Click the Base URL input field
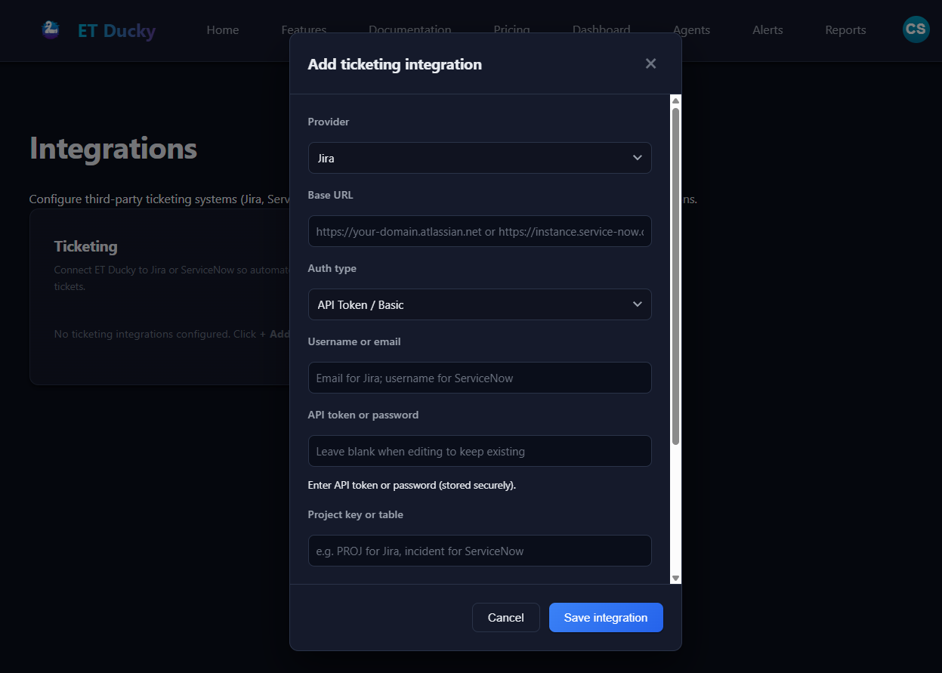This screenshot has height=673, width=942. tap(480, 231)
